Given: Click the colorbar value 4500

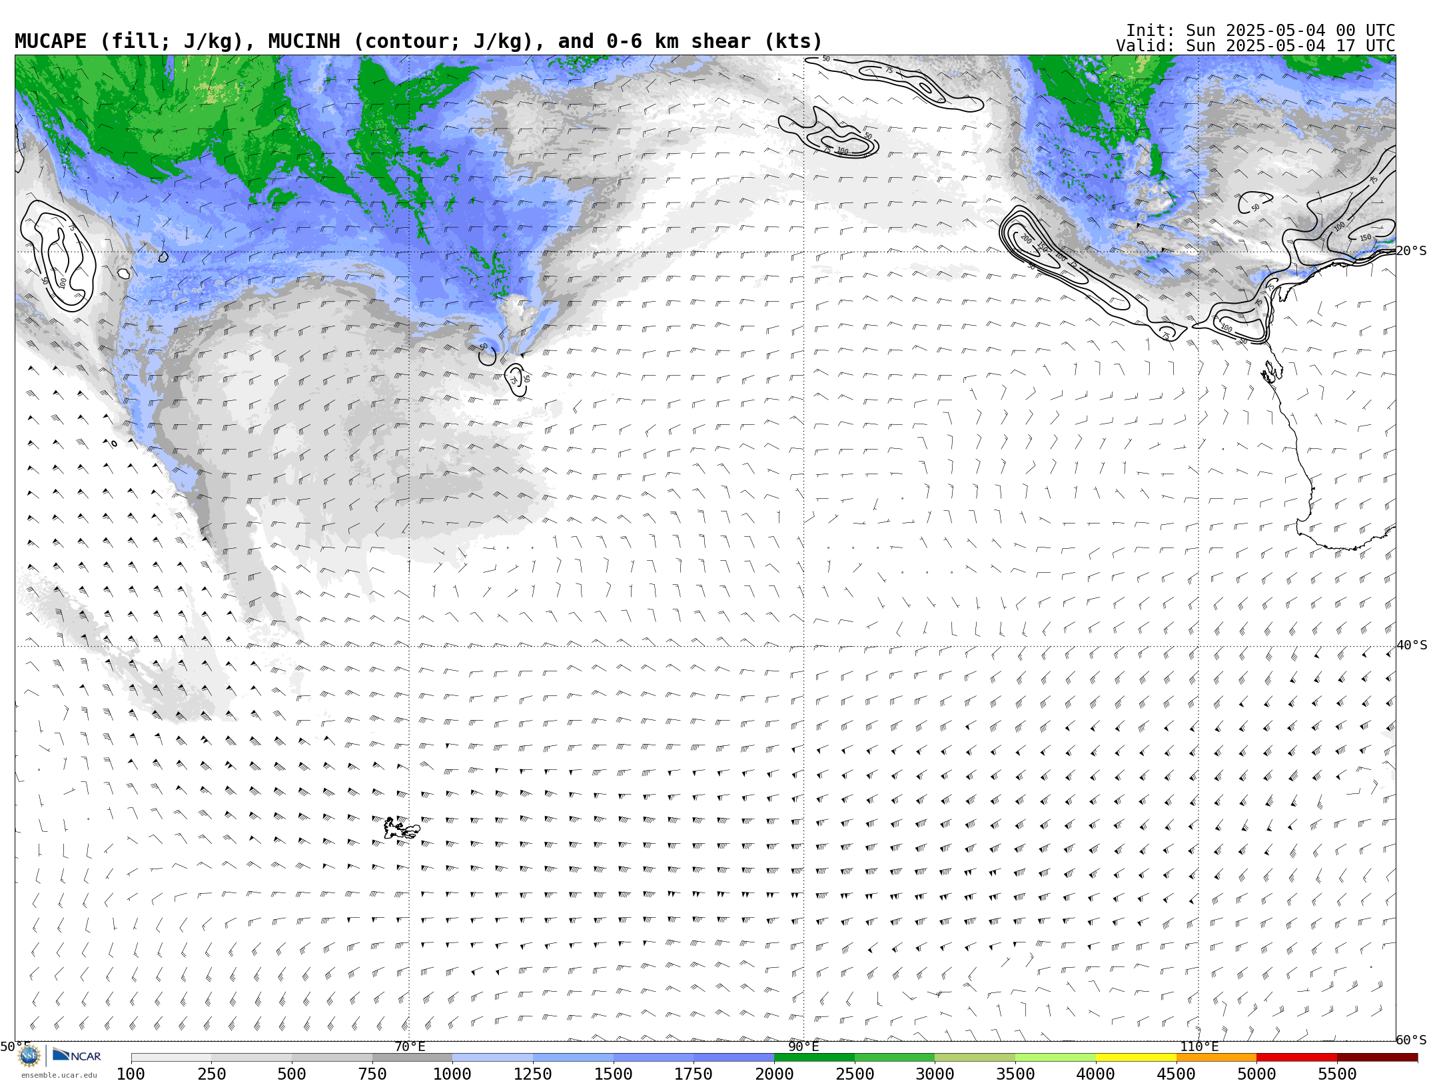Looking at the screenshot, I should pos(1176,1074).
